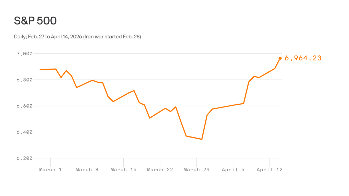Click the March 8 date label
This screenshot has width=349, height=196.
click(x=87, y=170)
